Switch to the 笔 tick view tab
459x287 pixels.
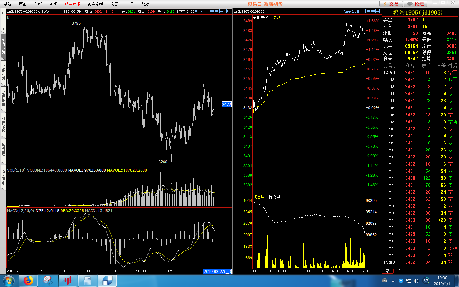coord(387,271)
